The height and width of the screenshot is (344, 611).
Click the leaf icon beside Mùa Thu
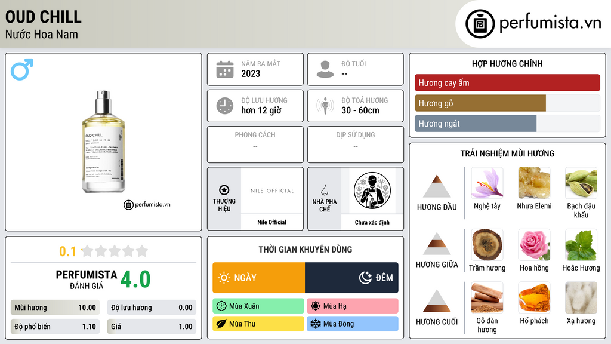221,324
